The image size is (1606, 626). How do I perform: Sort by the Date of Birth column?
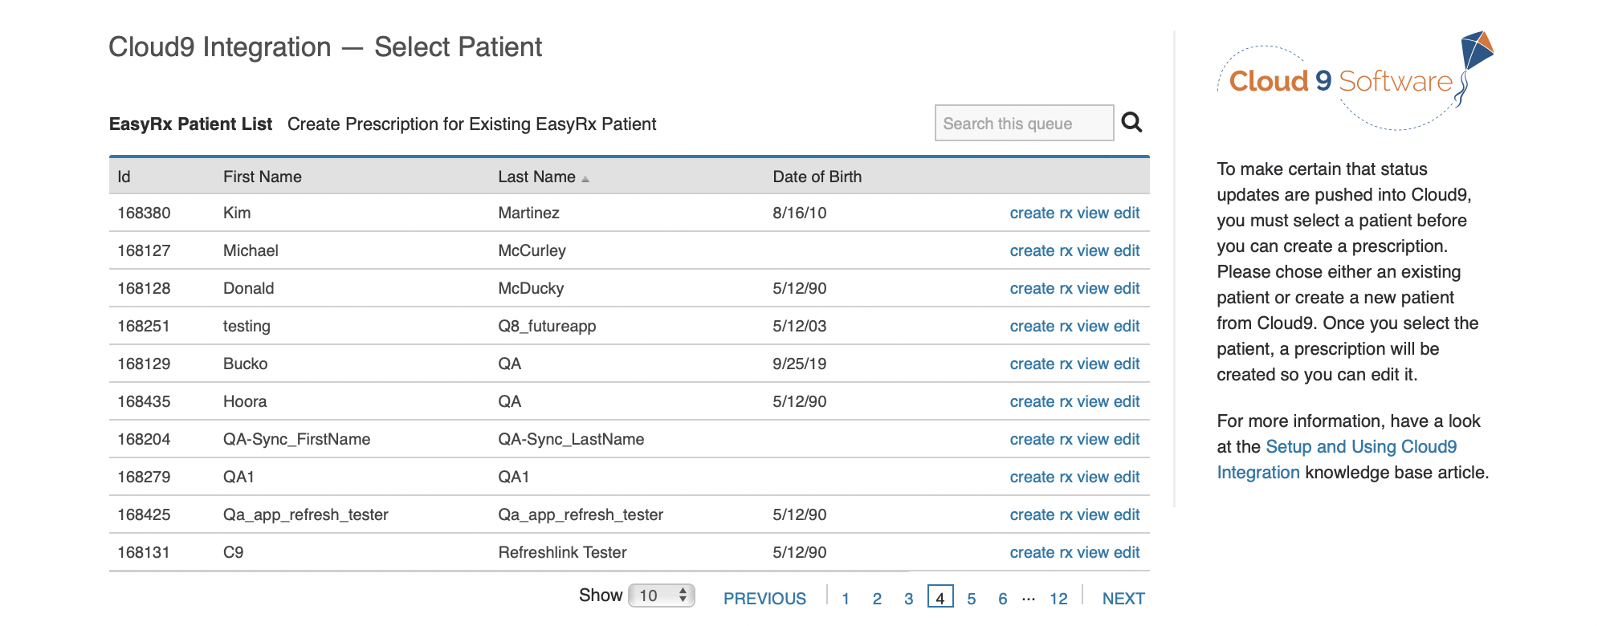pos(817,177)
